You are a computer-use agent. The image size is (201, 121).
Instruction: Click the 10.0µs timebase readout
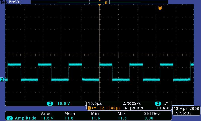[95, 104]
